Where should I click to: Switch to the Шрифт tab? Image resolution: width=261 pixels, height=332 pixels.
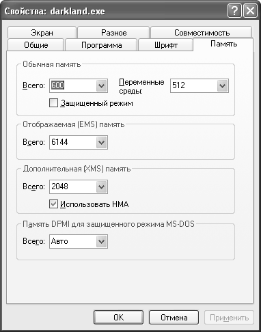coord(165,45)
